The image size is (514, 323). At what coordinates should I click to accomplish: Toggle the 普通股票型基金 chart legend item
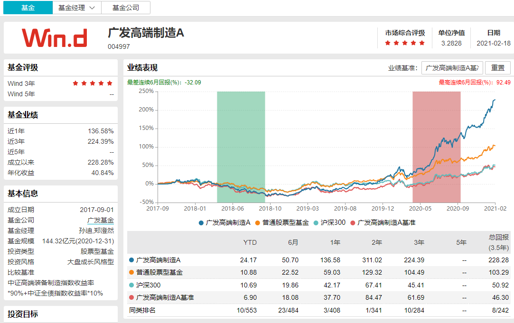tap(282, 223)
